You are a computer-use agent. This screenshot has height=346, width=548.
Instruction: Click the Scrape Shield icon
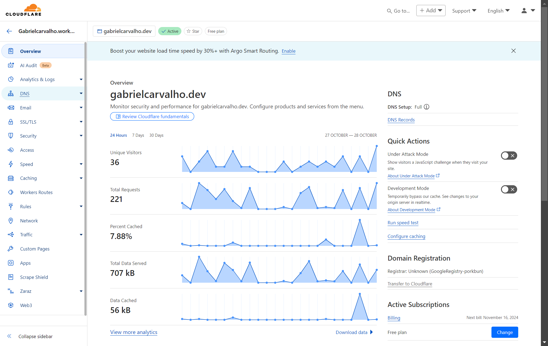[x=11, y=277]
